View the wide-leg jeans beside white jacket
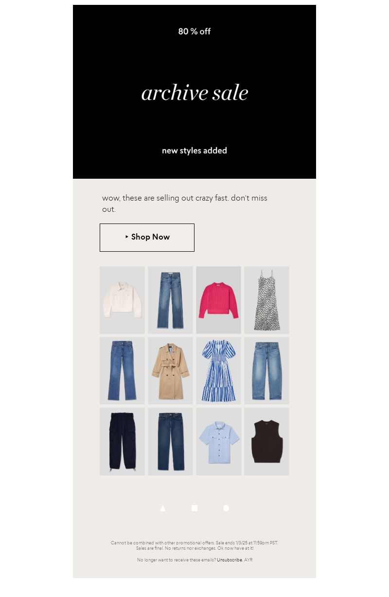This screenshot has width=389, height=597. pyautogui.click(x=170, y=300)
